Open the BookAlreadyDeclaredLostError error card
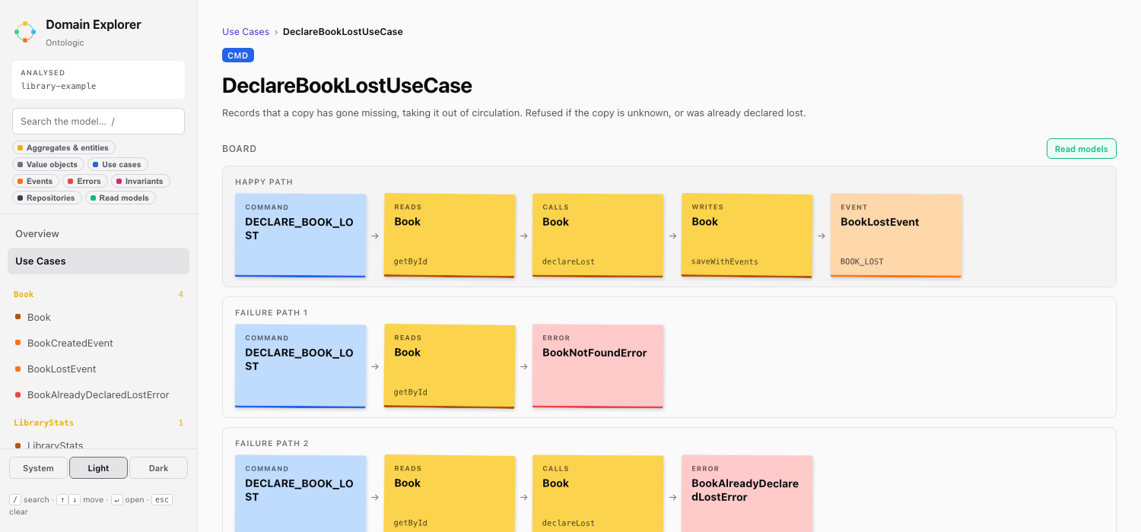 [x=747, y=493]
